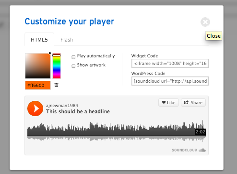Click the heart Like button
This screenshot has height=174, width=237.
(168, 103)
